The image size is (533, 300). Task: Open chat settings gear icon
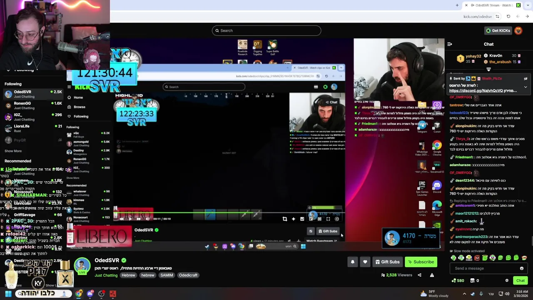tap(507, 280)
